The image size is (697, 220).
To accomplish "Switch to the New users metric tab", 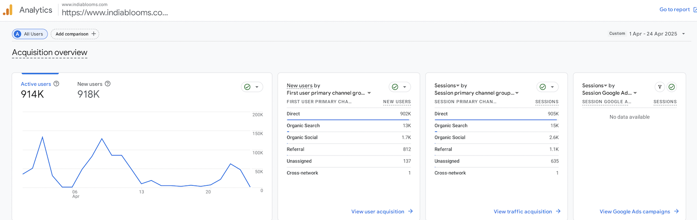I will coord(90,84).
